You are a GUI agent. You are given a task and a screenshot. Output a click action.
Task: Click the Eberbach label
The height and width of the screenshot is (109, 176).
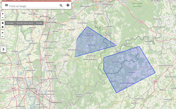click(x=89, y=93)
